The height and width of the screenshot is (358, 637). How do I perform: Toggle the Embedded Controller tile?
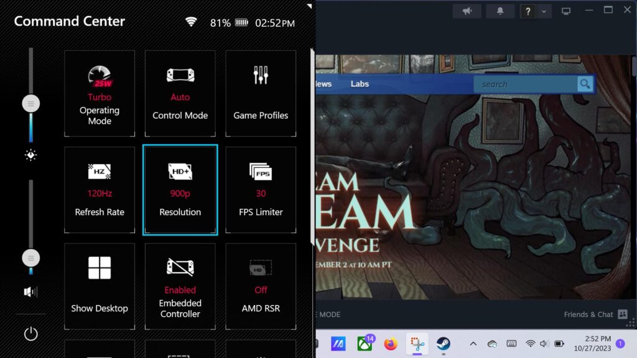click(x=180, y=286)
